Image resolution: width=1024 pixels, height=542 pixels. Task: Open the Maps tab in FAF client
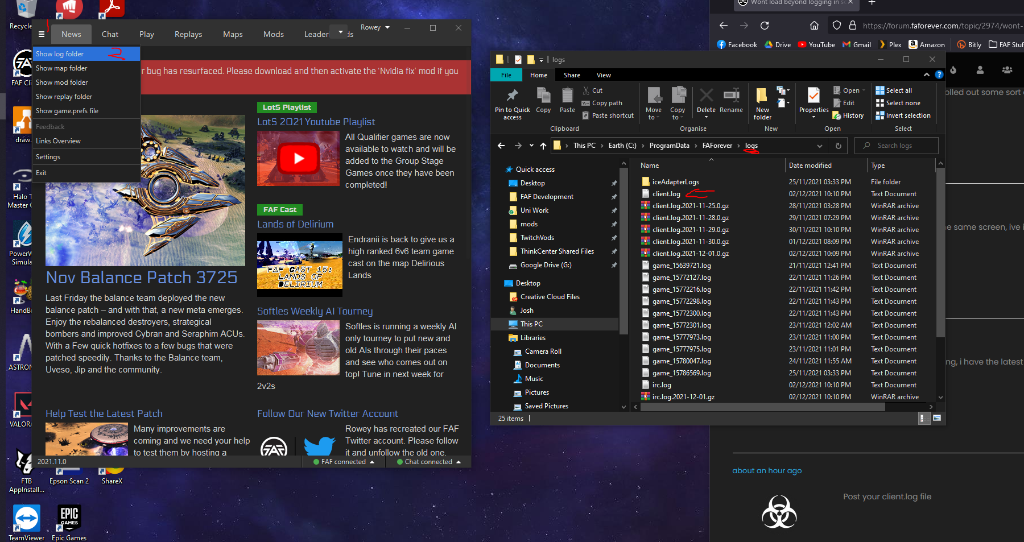pyautogui.click(x=233, y=34)
